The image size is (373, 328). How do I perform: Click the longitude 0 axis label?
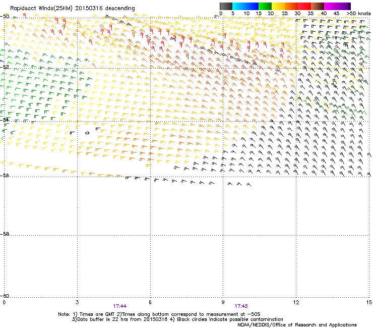click(4, 302)
